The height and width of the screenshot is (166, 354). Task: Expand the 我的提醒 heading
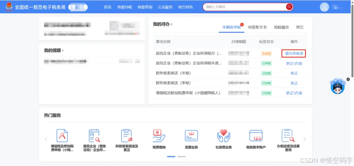tap(54, 51)
